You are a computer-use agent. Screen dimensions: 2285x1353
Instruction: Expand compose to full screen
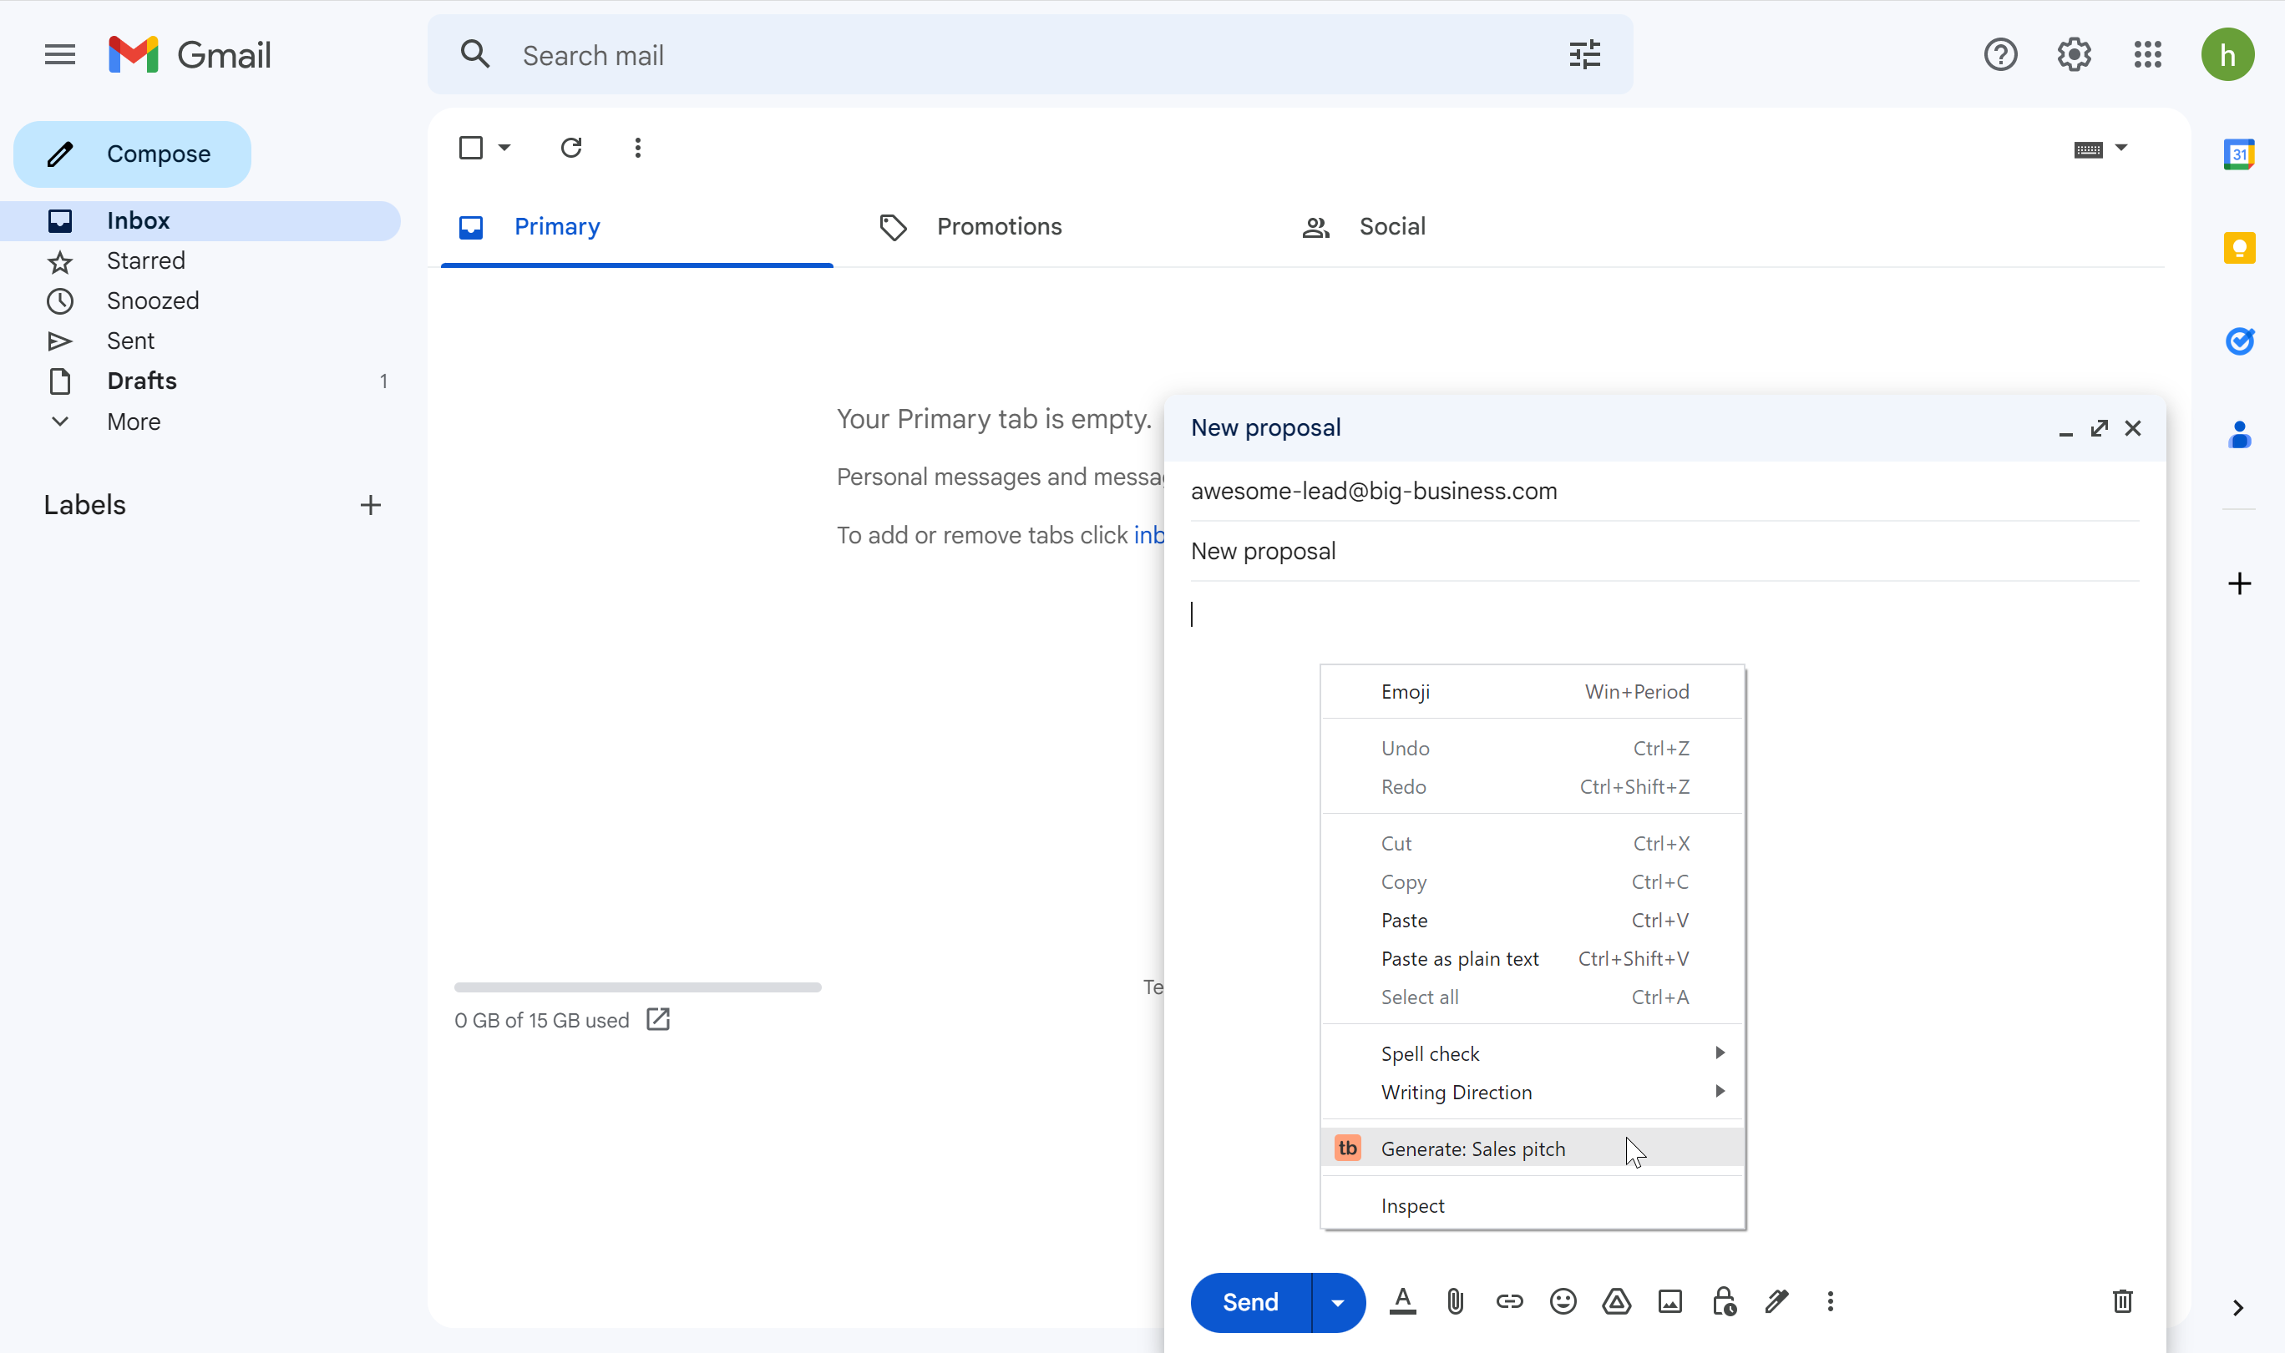2099,428
